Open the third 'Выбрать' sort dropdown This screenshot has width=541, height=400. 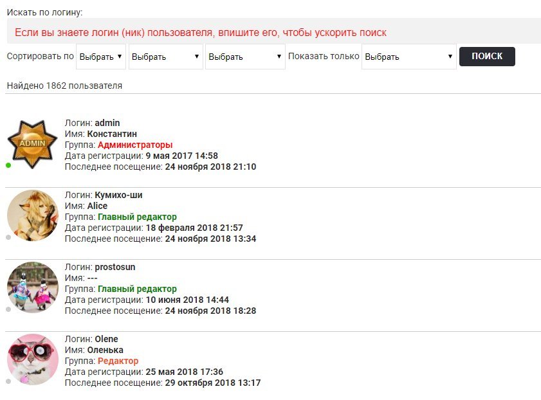245,57
